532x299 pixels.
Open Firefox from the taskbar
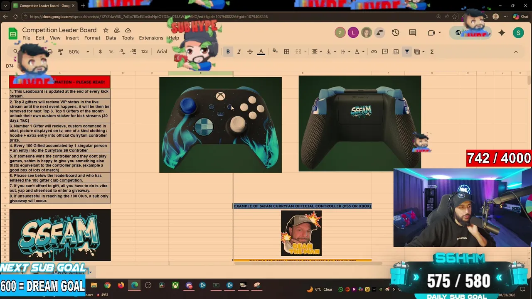click(121, 285)
